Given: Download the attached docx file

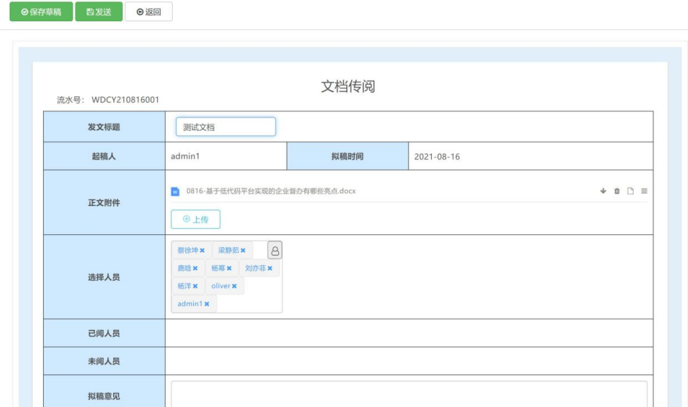Looking at the screenshot, I should click(x=604, y=191).
